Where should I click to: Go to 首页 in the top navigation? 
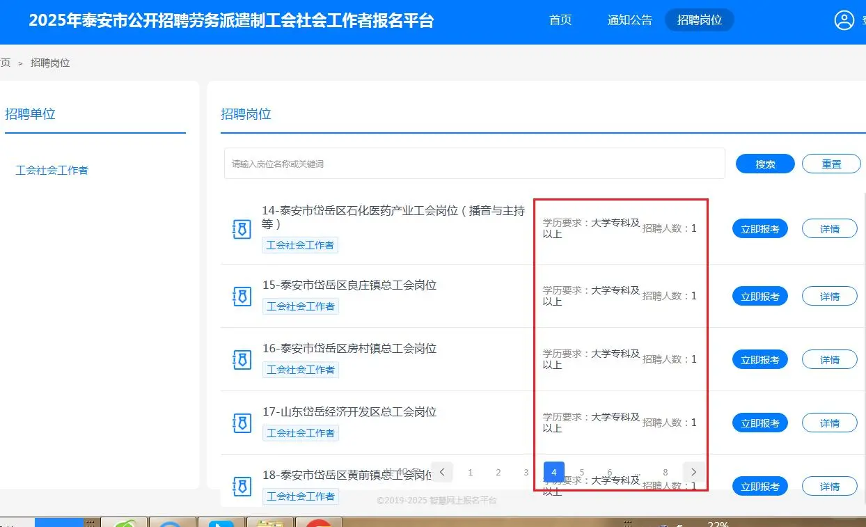coord(560,20)
